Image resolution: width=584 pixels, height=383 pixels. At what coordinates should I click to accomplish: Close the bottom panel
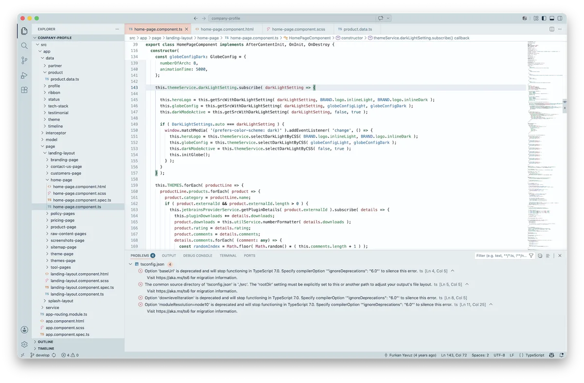click(560, 255)
